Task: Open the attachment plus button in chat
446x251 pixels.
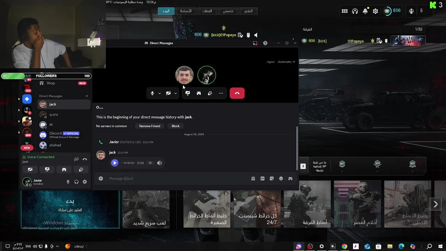Action: coord(101,178)
